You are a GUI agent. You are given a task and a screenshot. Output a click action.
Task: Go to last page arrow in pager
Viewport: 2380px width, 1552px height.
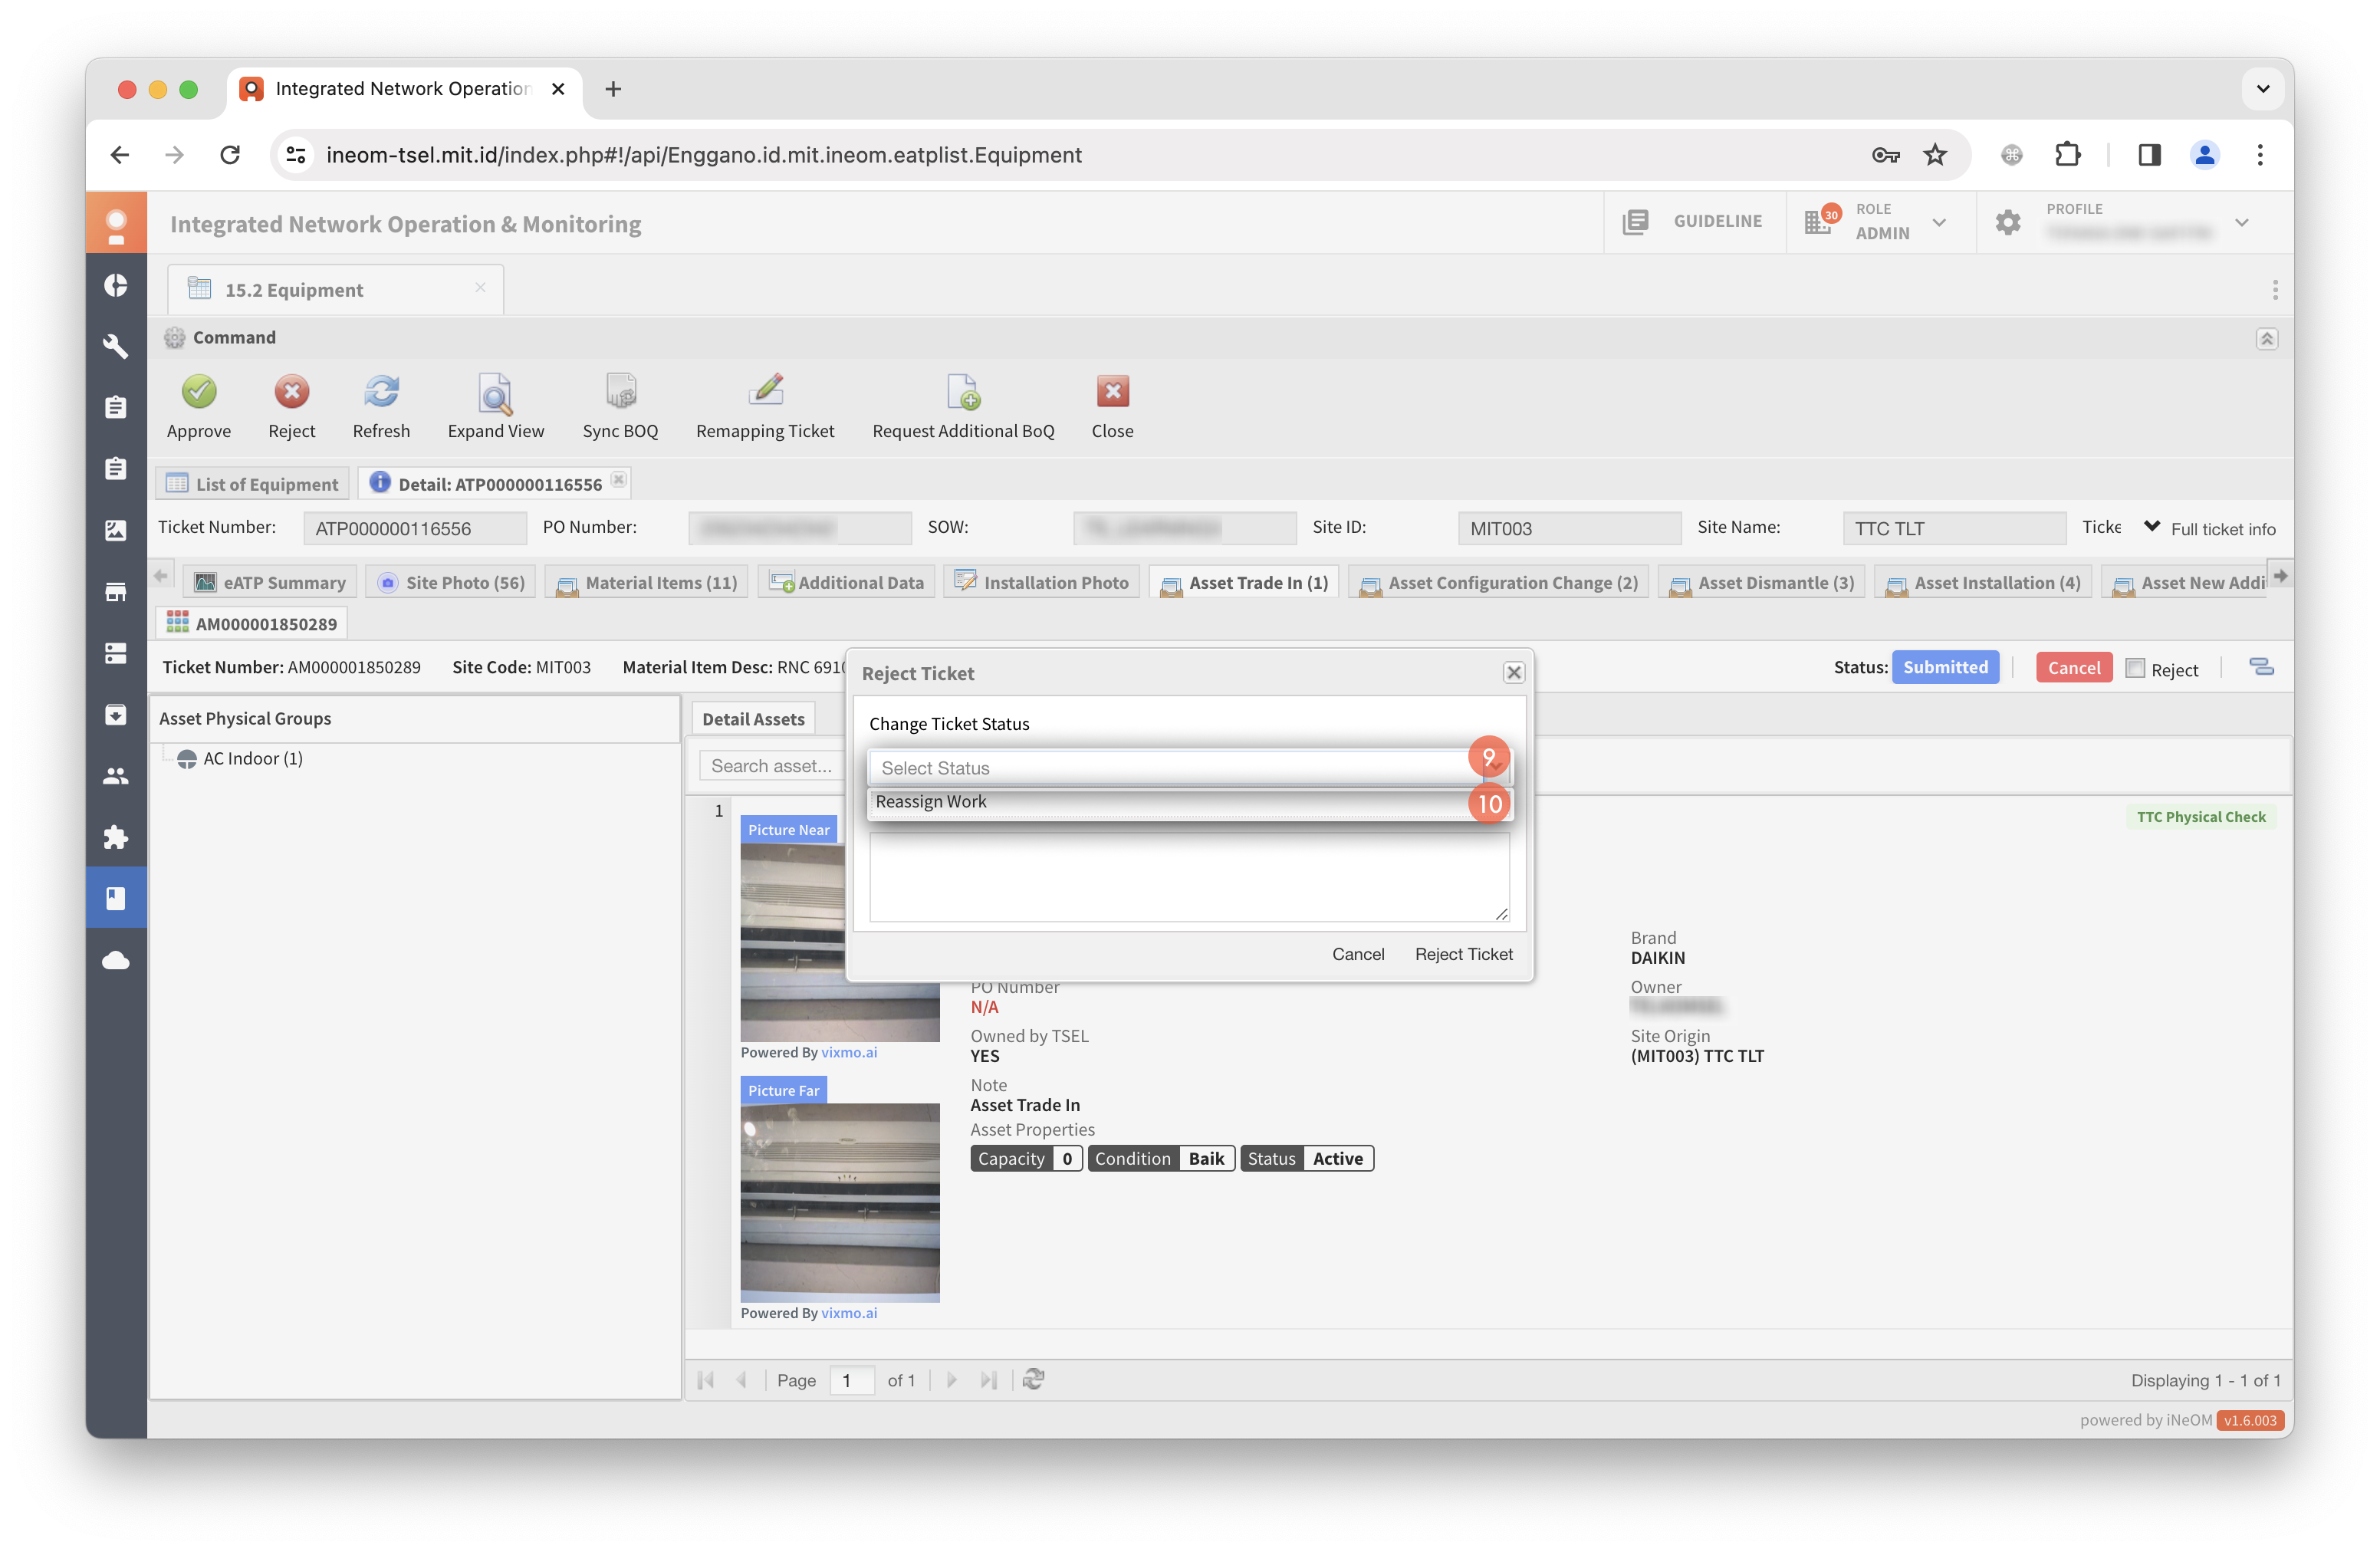click(988, 1380)
